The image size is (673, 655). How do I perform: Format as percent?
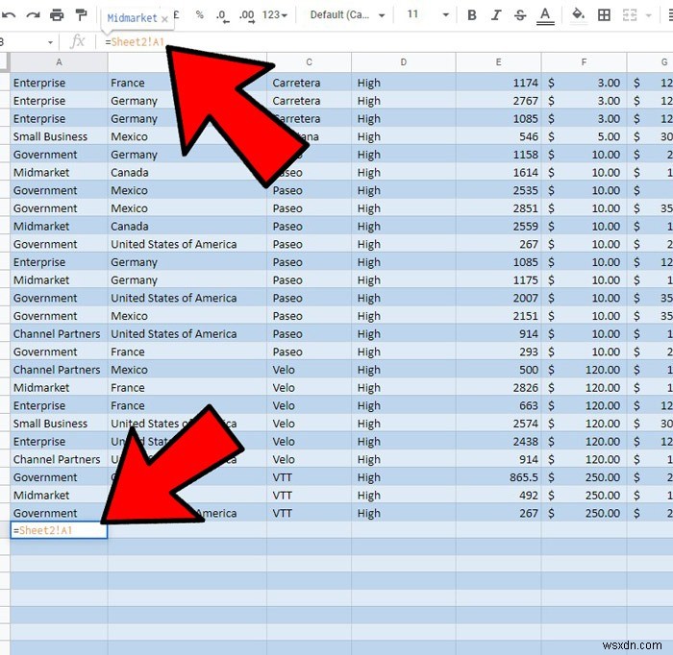[x=200, y=14]
